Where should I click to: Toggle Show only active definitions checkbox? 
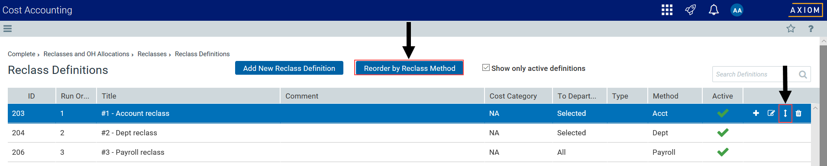486,68
